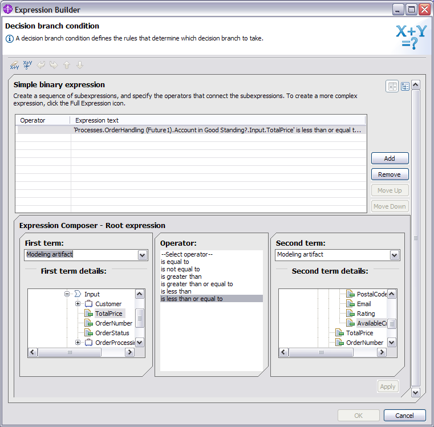Image resolution: width=434 pixels, height=427 pixels.
Task: Click the simple binary expression table icon
Action: 392,86
